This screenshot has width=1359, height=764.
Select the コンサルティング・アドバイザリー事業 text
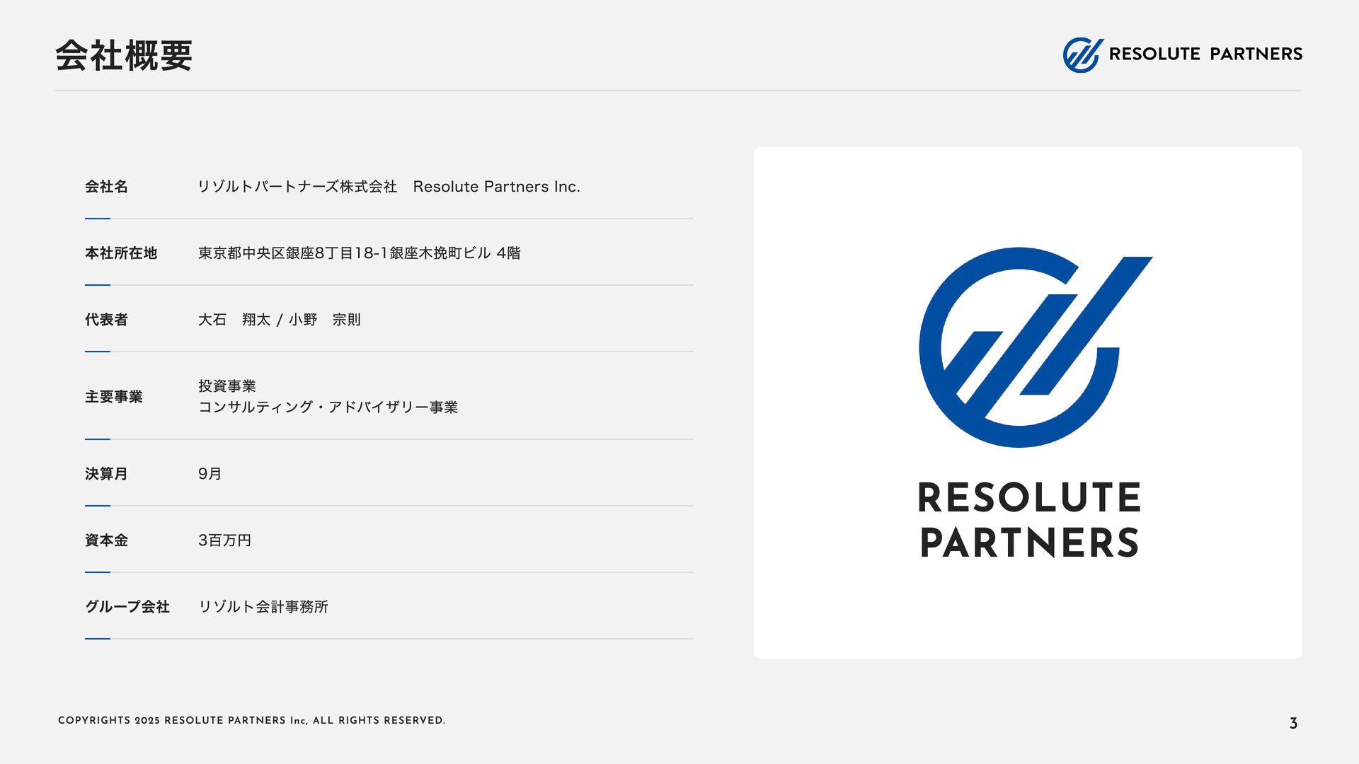(328, 407)
